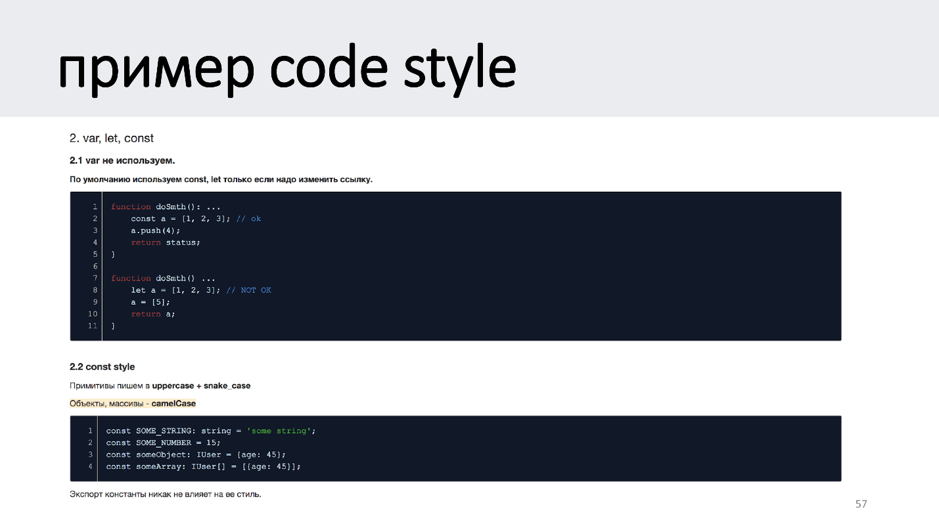Click gutter line number 10
Viewport: 939px width, 528px height.
[x=93, y=314]
